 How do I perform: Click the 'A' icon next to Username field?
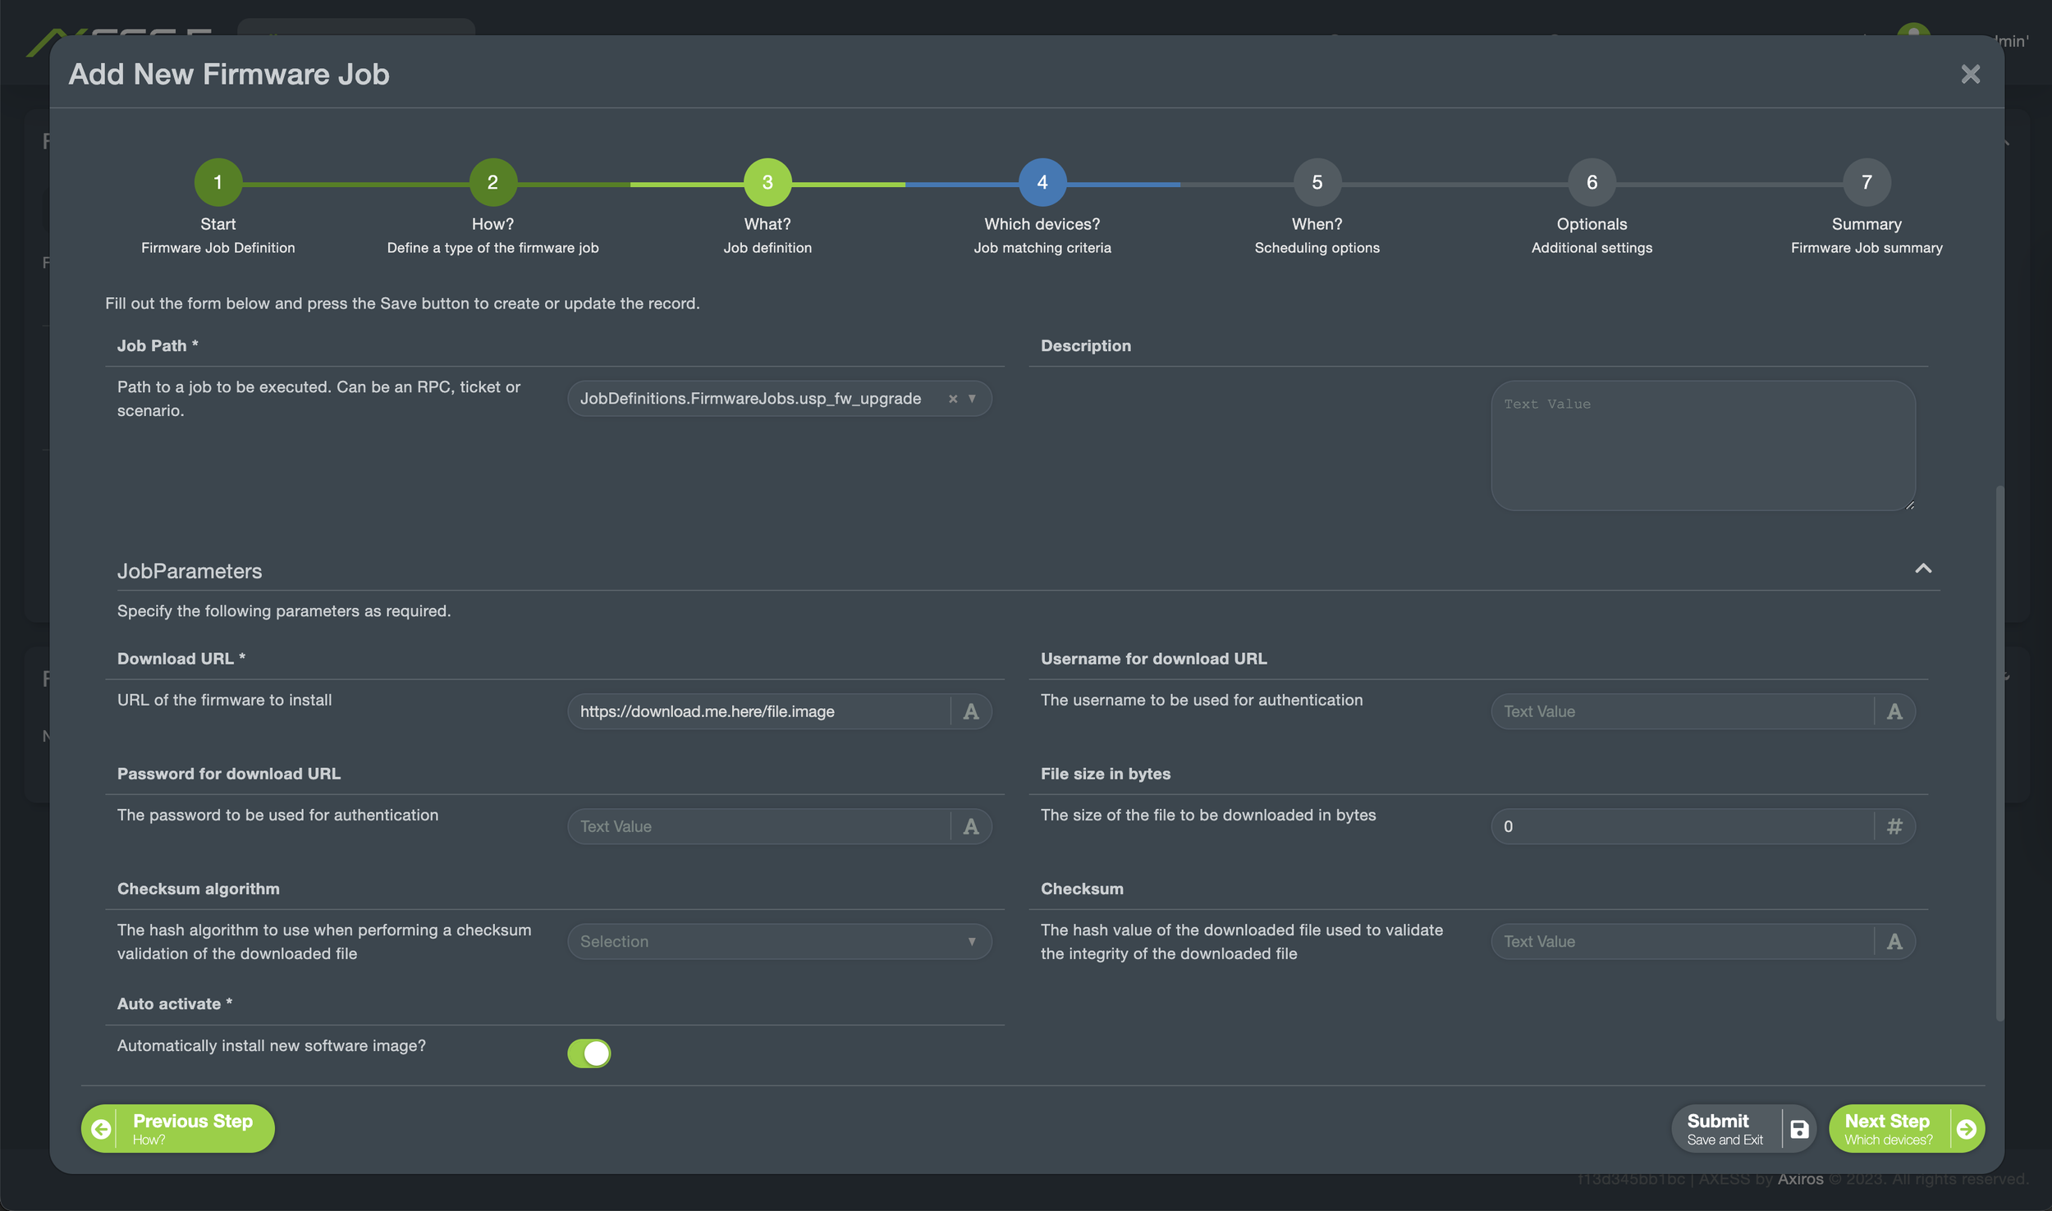coord(1894,711)
